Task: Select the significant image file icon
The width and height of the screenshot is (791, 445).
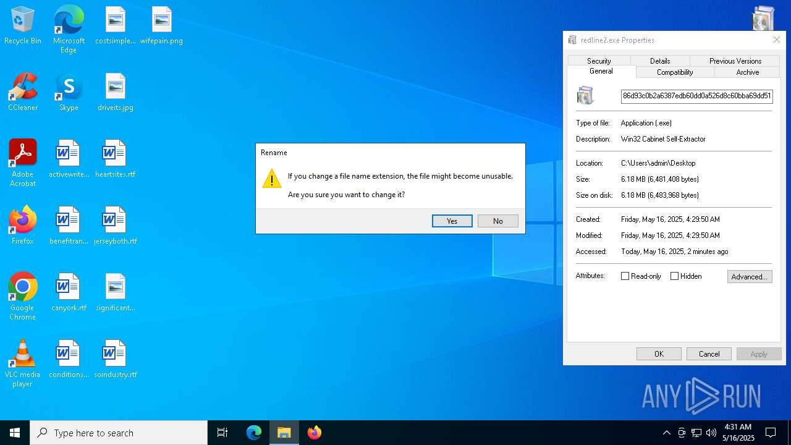Action: click(x=116, y=292)
